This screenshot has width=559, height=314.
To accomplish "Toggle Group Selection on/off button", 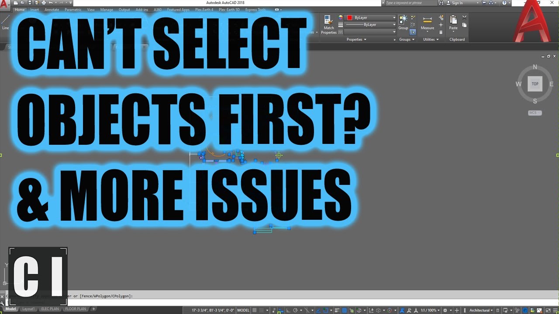I will (413, 32).
